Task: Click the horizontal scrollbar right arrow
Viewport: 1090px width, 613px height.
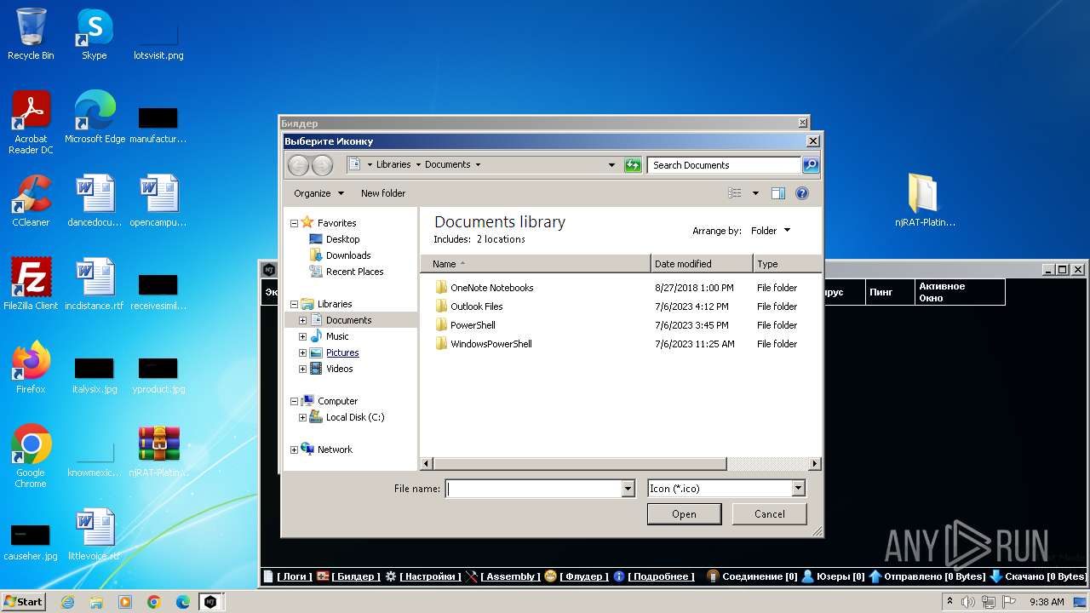Action: pyautogui.click(x=815, y=464)
